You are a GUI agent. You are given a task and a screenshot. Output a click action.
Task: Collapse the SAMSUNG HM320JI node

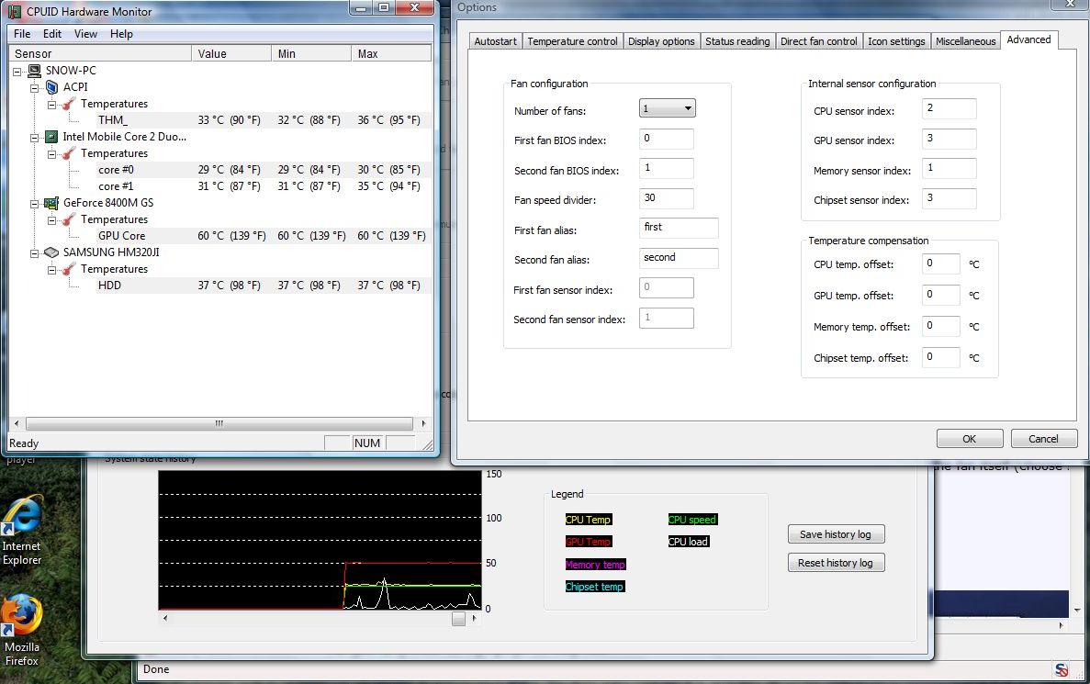pyautogui.click(x=34, y=253)
